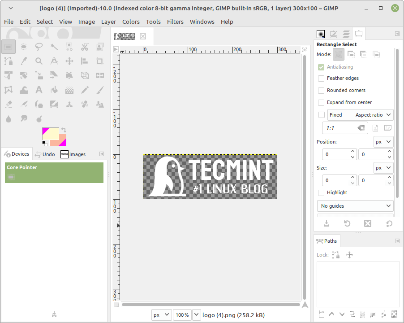404x323 pixels.
Task: Pick the Paintbrush tool
Action: [99, 90]
